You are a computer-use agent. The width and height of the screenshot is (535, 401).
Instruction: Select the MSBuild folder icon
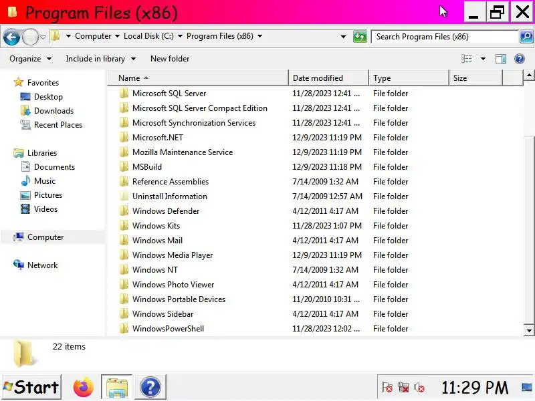point(124,166)
